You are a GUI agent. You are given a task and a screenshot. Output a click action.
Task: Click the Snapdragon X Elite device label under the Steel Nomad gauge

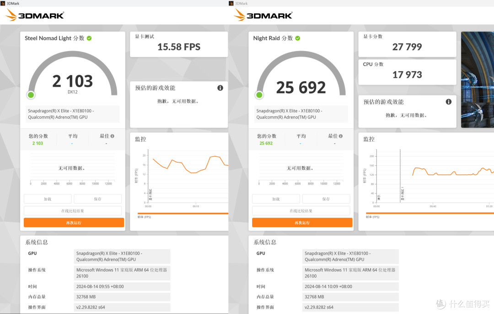tap(73, 114)
